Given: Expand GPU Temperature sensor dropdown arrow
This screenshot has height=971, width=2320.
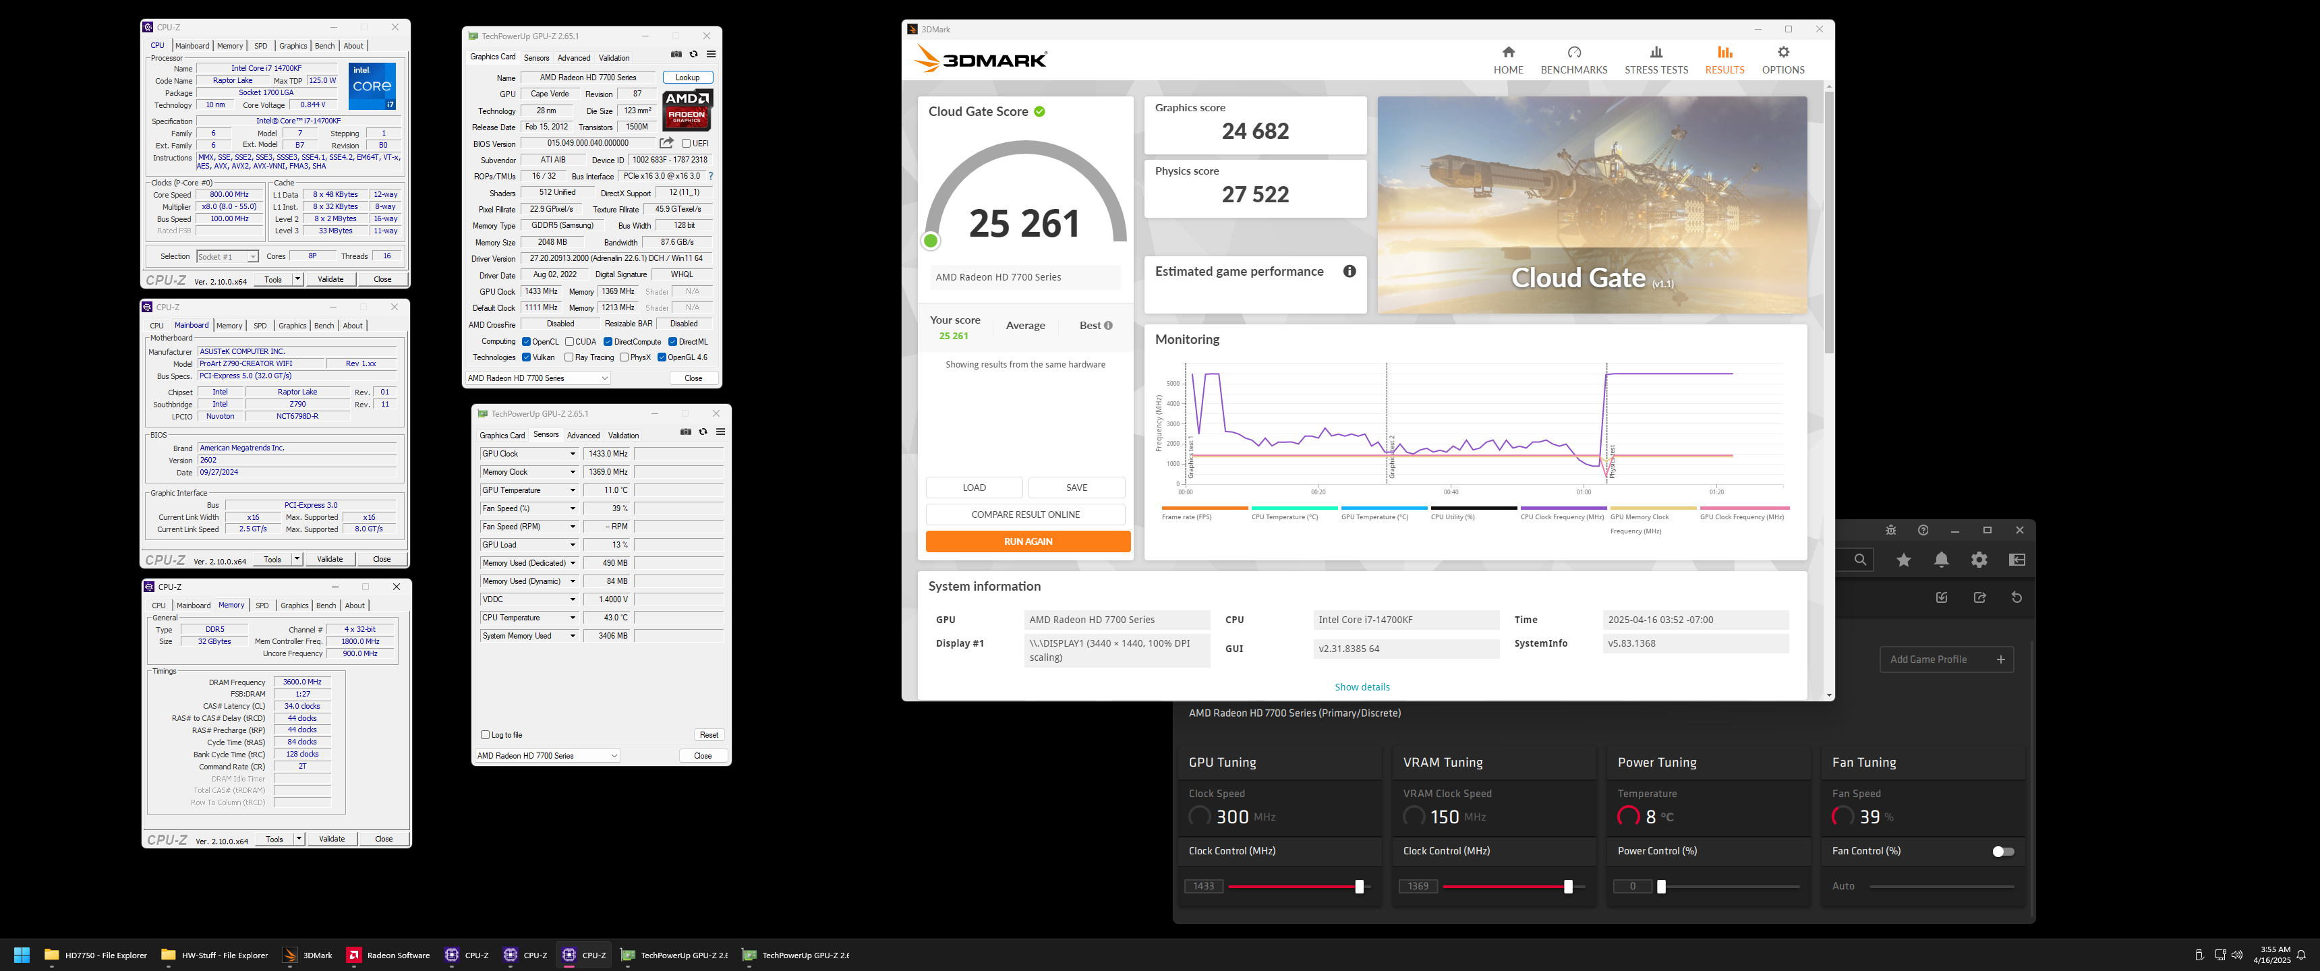Looking at the screenshot, I should click(572, 490).
